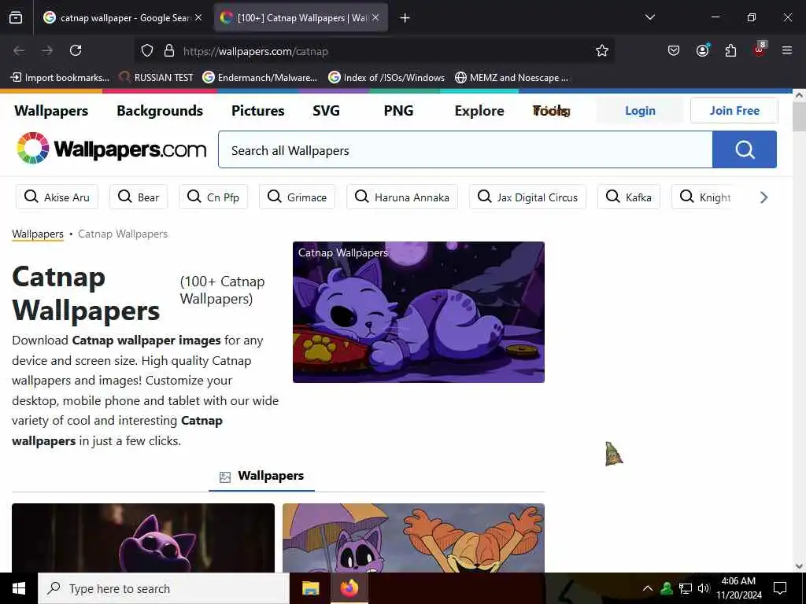Viewport: 806px width, 604px height.
Task: Open the volume speaker tray icon
Action: tap(704, 588)
